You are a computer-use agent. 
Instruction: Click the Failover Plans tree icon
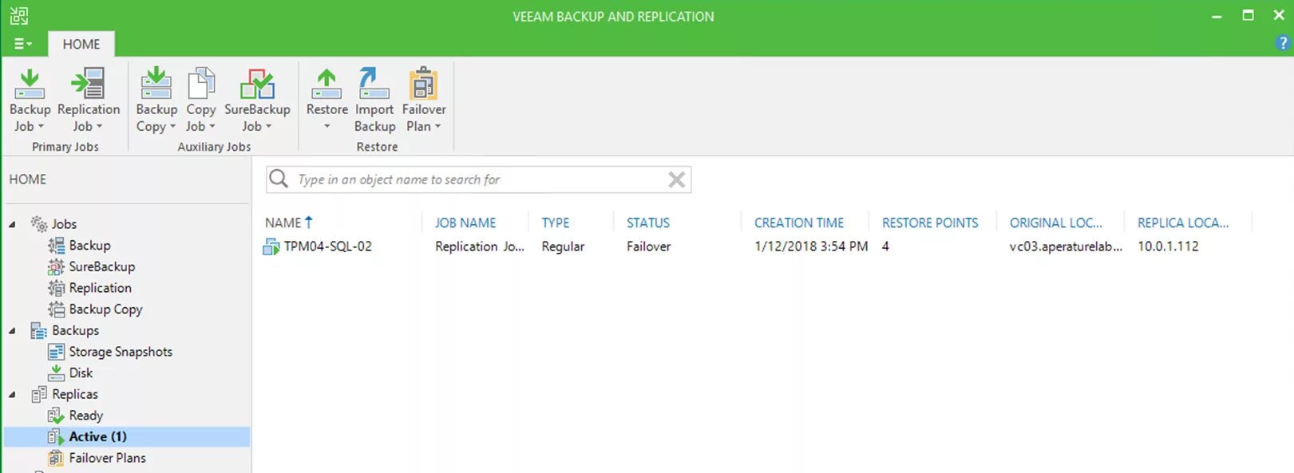(x=56, y=458)
